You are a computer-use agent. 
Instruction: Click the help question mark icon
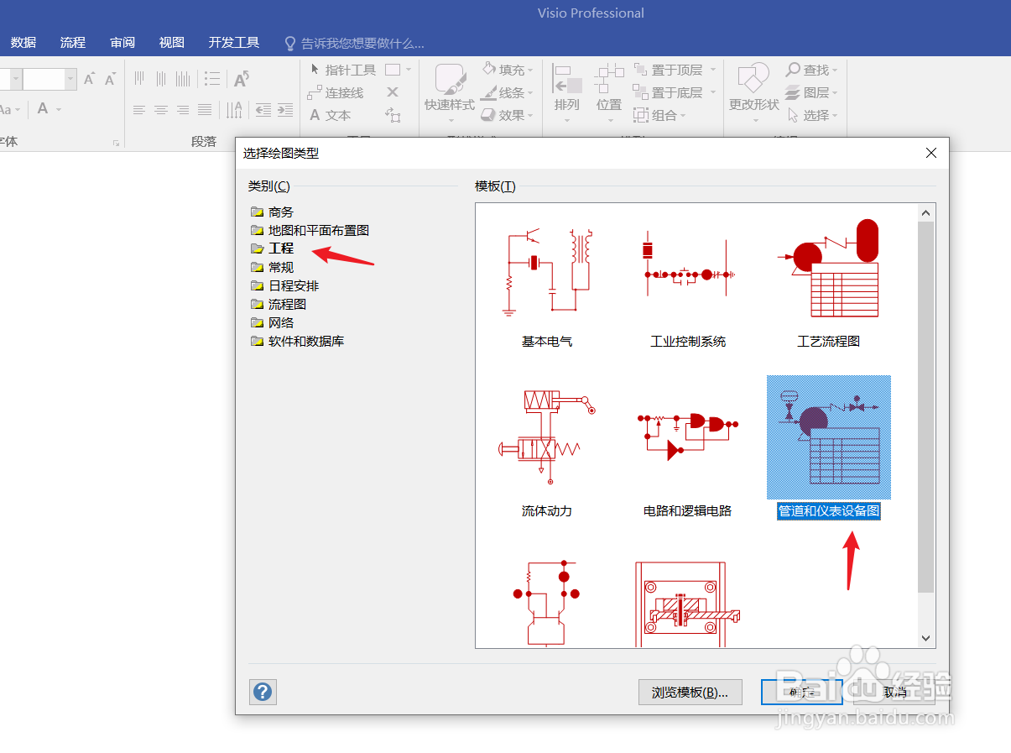pyautogui.click(x=263, y=692)
